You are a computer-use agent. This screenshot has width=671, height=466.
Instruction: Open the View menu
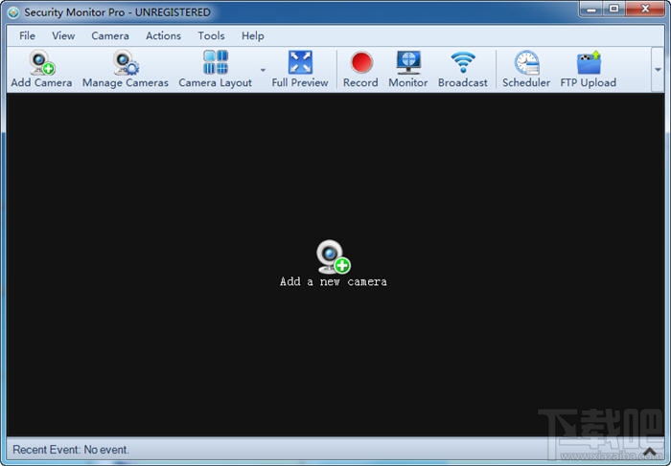(x=63, y=35)
